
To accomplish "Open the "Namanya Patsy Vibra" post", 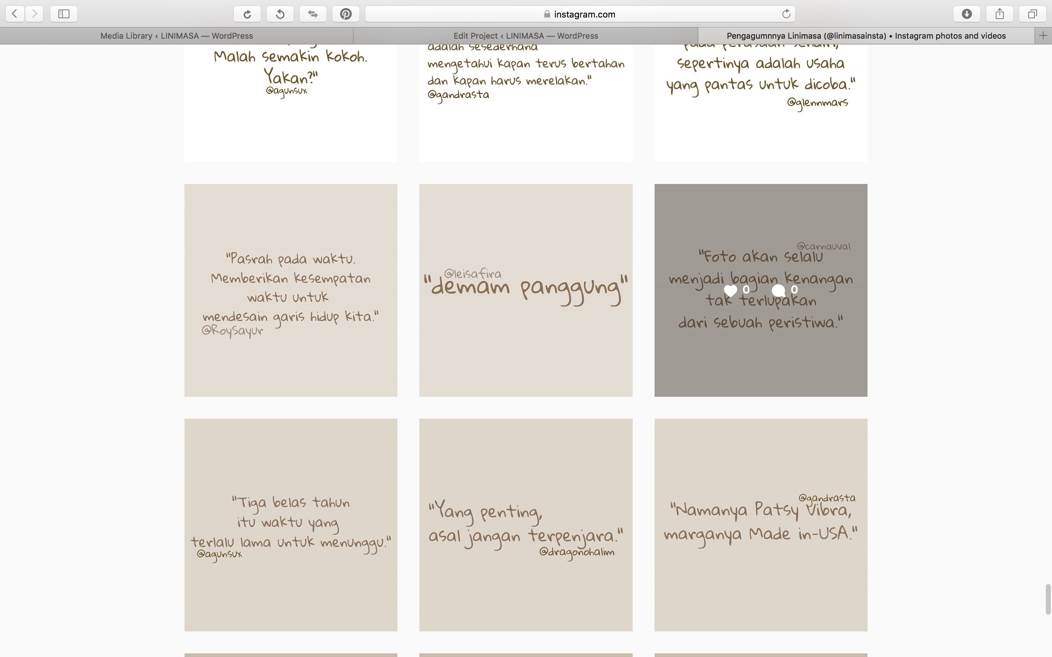I will [x=761, y=525].
